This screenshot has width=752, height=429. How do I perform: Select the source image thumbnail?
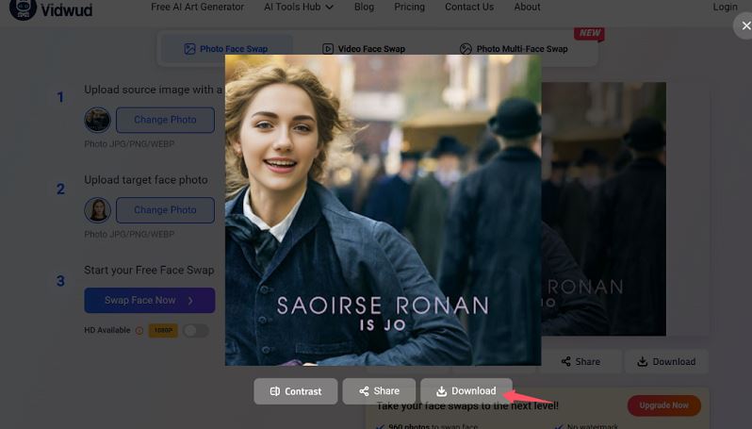[97, 120]
